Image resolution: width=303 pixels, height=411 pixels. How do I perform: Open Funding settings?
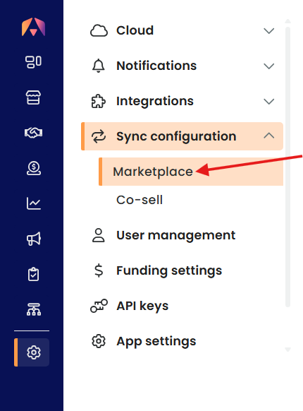pos(169,270)
